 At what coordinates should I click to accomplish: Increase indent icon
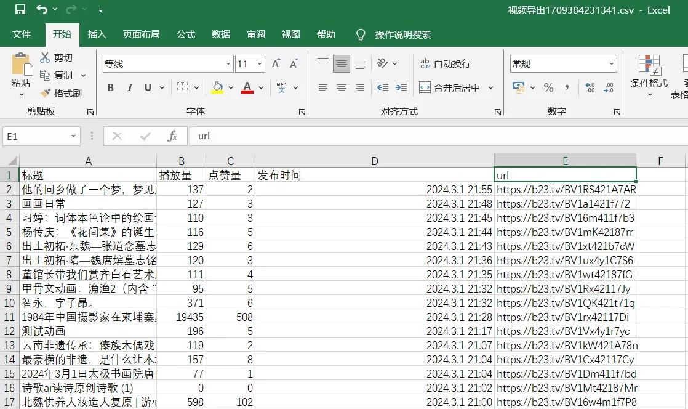[x=401, y=88]
